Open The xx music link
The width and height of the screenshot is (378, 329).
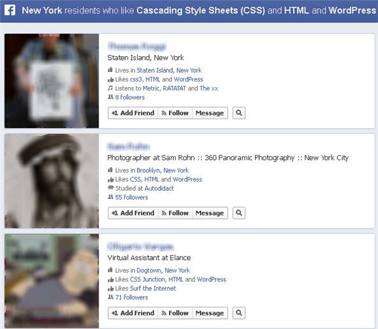tap(209, 88)
